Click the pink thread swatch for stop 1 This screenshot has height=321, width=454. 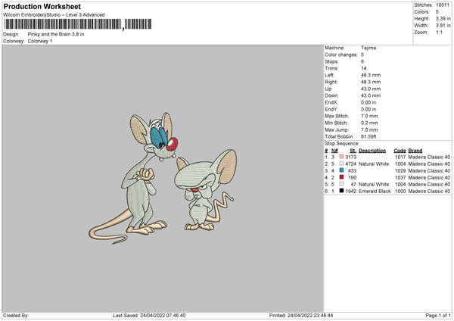pos(342,157)
